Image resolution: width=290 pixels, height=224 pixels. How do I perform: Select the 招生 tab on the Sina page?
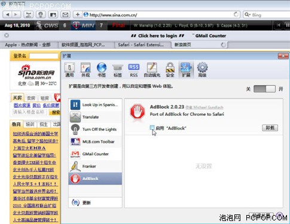point(44,124)
